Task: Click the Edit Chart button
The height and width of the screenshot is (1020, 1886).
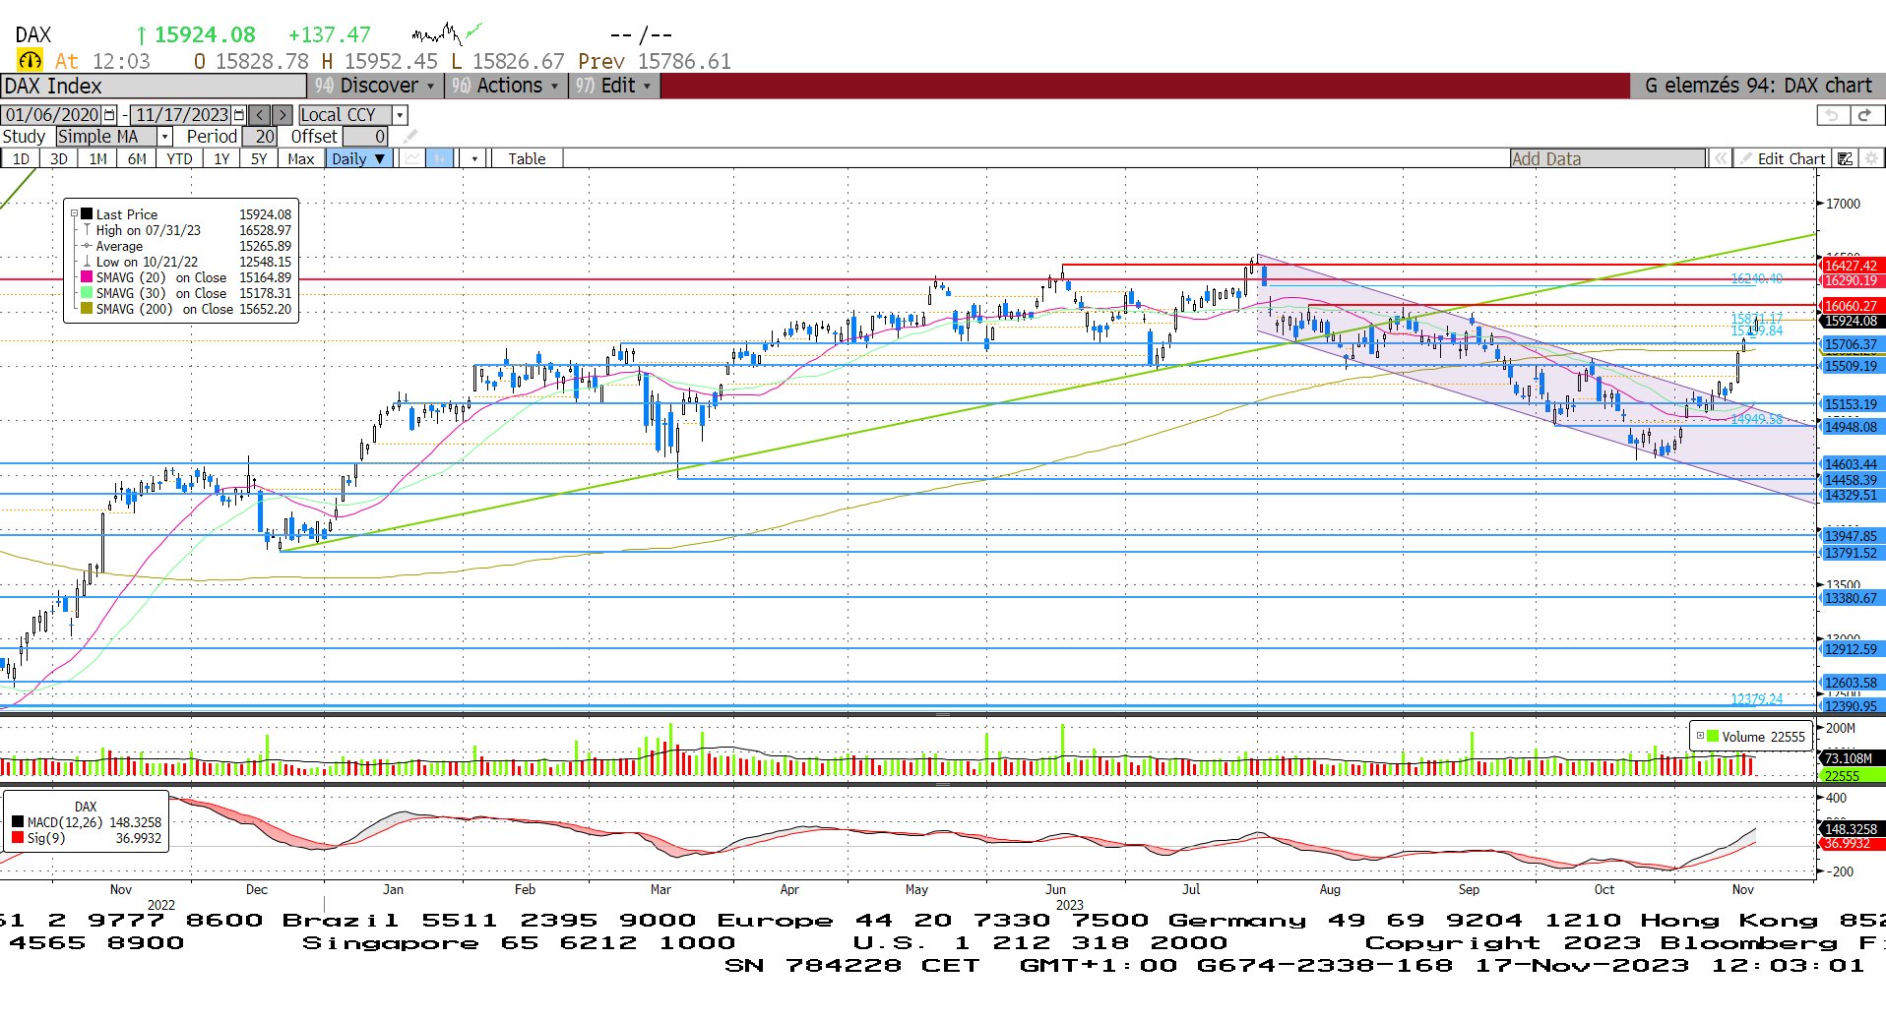Action: pos(1783,158)
